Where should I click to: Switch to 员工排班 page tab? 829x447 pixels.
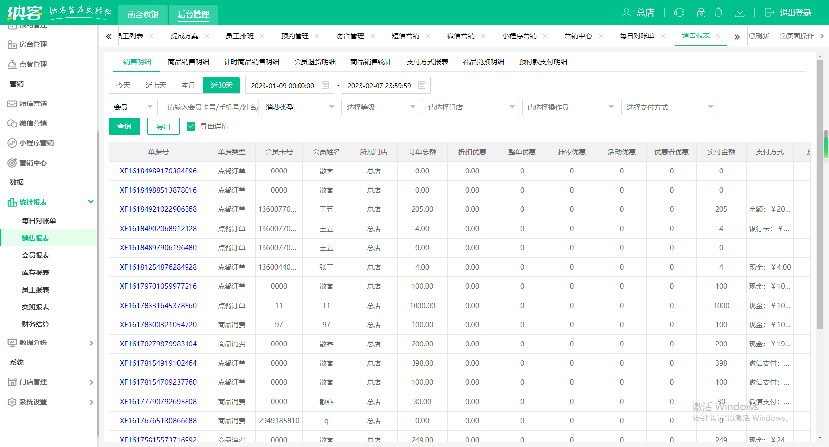point(240,36)
